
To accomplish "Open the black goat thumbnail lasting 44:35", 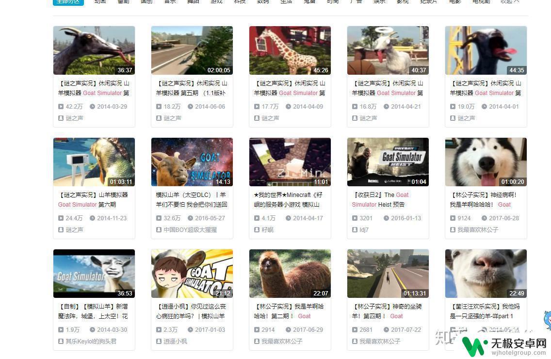I will 486,50.
